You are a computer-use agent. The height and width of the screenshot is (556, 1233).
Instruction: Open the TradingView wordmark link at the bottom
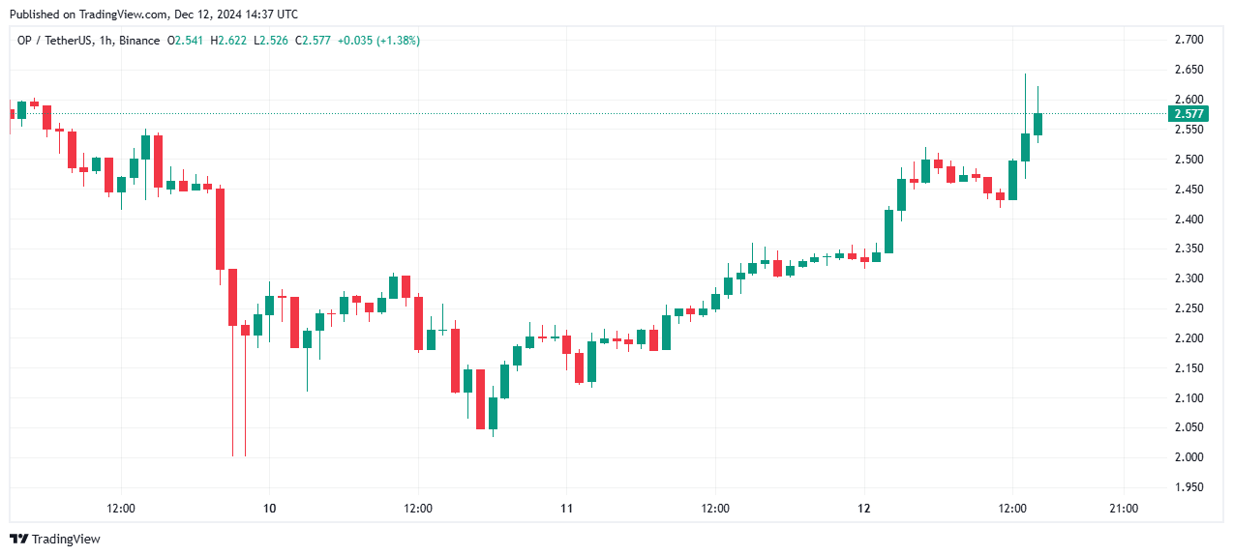(65, 540)
